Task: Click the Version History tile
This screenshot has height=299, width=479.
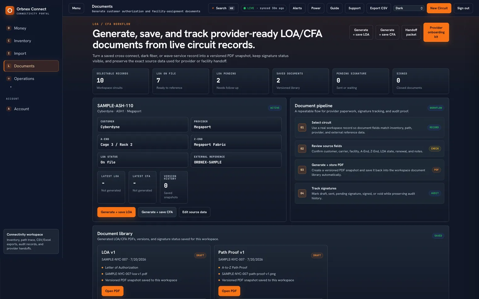Action: click(174, 187)
